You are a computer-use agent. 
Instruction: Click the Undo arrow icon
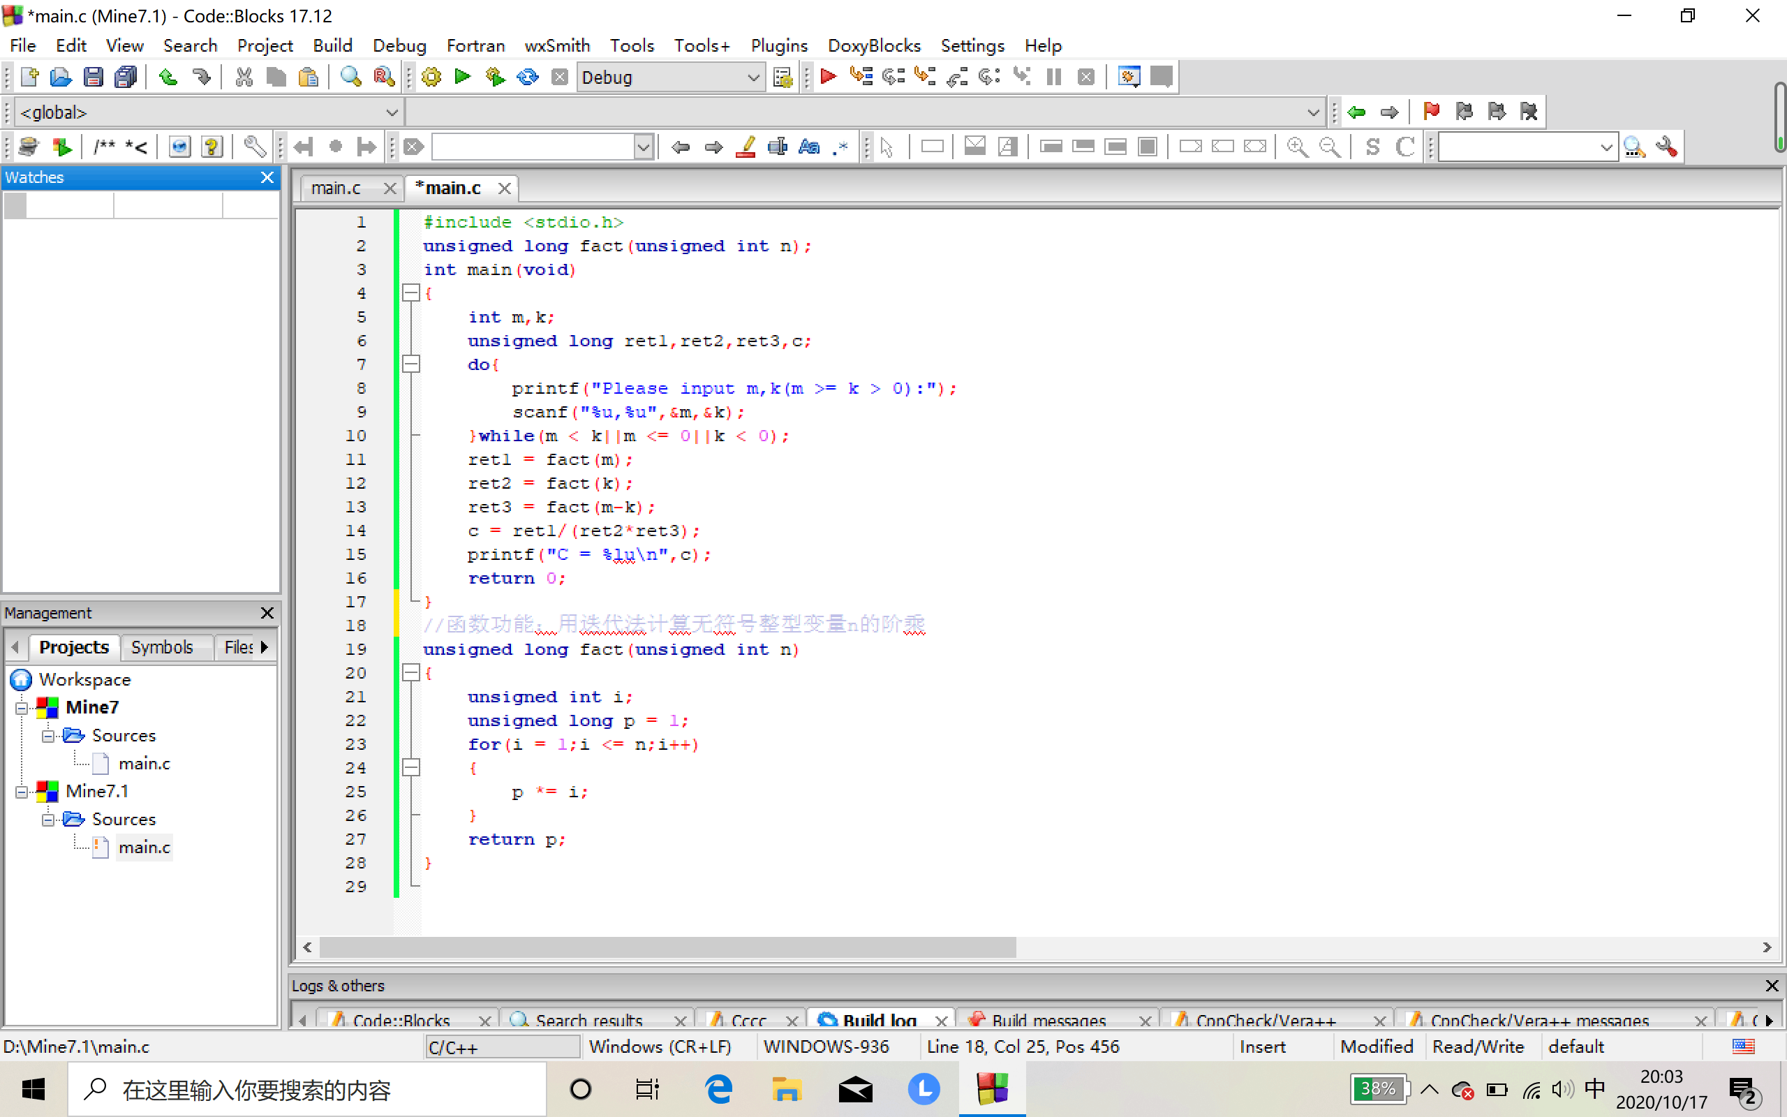point(168,77)
